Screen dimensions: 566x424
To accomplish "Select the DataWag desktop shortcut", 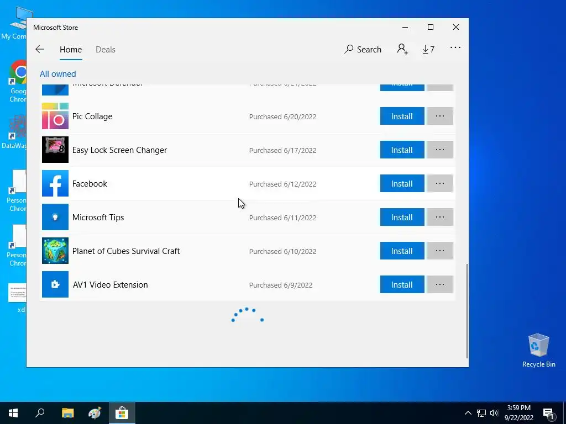I will 14,131.
